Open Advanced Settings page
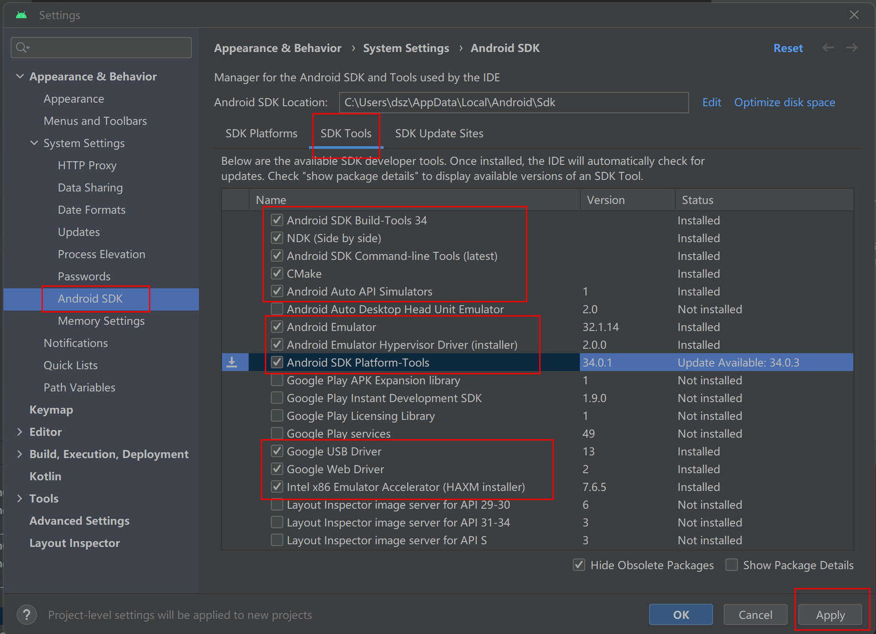This screenshot has height=634, width=876. tap(79, 521)
